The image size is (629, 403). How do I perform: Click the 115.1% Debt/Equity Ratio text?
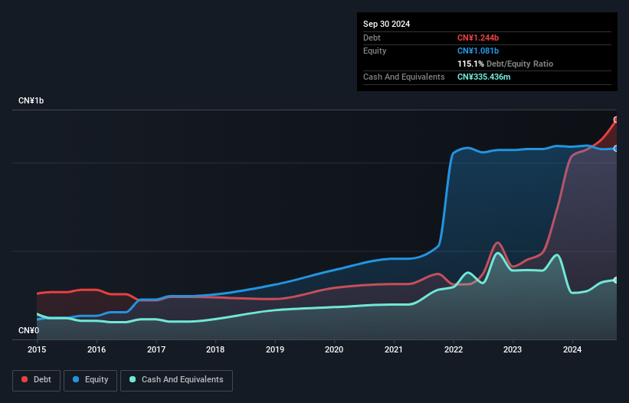click(505, 64)
